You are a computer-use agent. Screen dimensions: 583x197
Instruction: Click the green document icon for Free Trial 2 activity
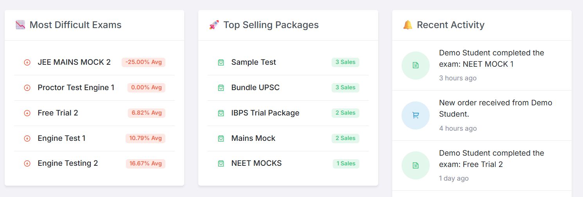(416, 165)
